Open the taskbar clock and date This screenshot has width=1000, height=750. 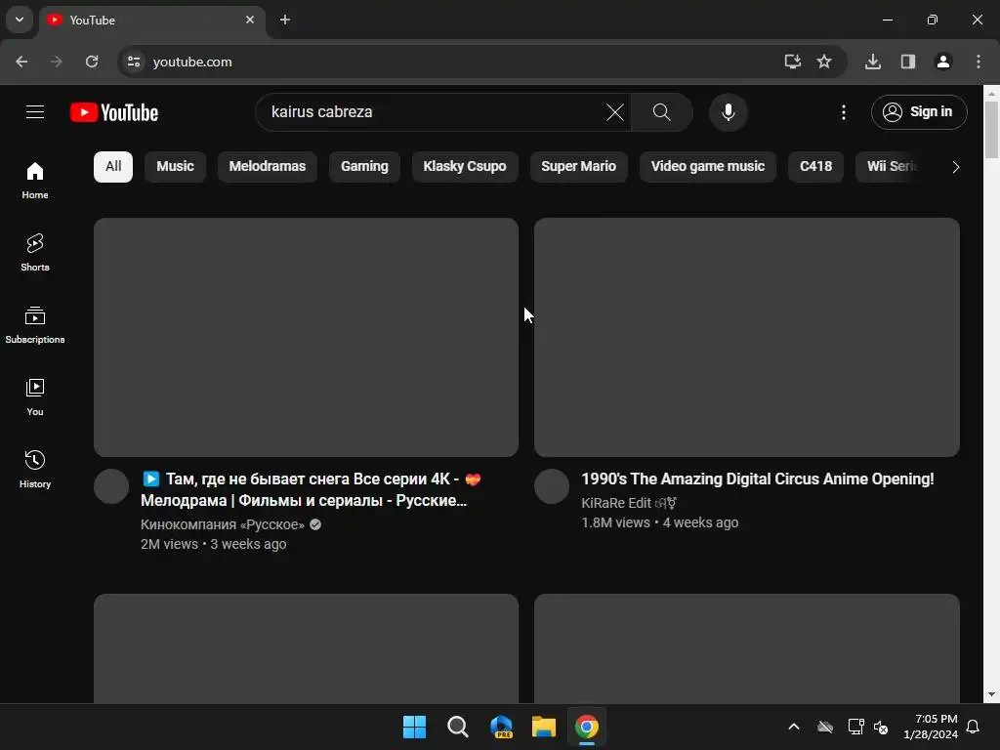tap(931, 727)
